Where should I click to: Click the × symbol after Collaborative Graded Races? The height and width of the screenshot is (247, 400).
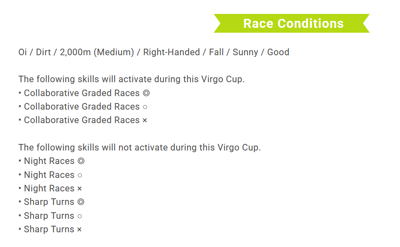(x=145, y=120)
